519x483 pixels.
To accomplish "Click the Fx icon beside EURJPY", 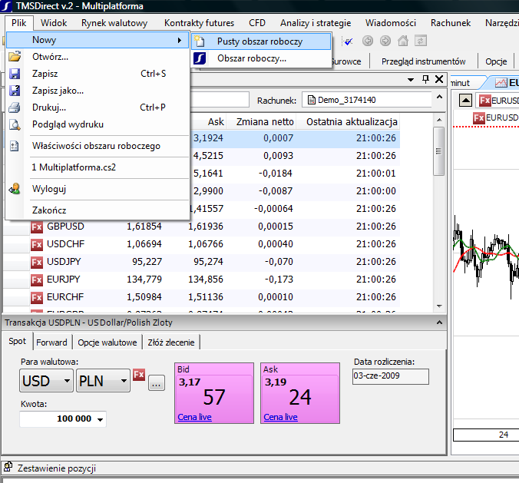I will 37,280.
